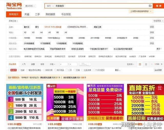Viewport: 164px width, 130px height.
Task: Enable 包邮 free shipping checkbox
Action: coord(19,70)
